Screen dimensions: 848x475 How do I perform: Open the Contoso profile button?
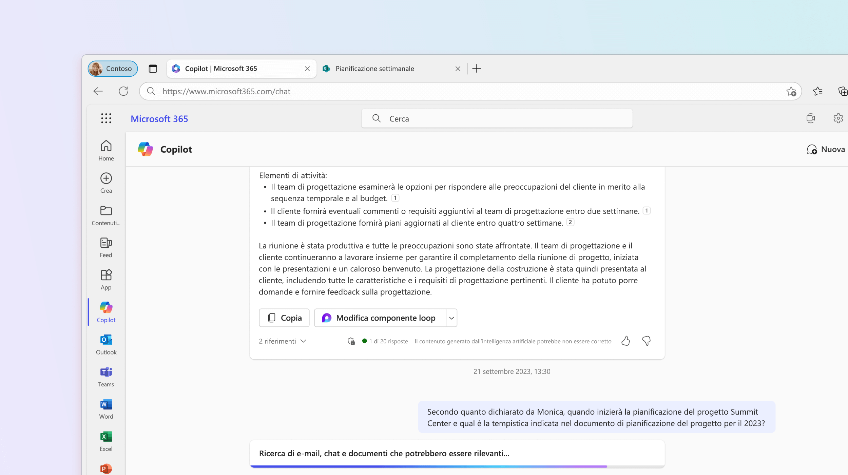click(x=113, y=69)
